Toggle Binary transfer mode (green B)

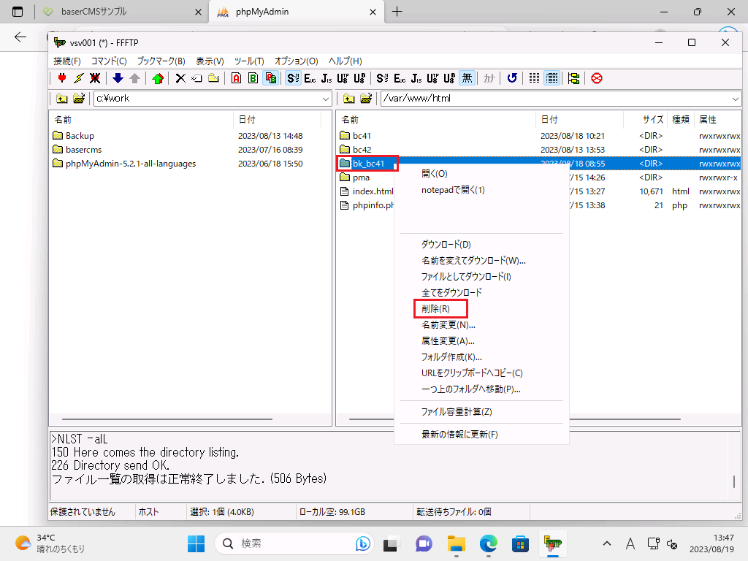[x=253, y=78]
